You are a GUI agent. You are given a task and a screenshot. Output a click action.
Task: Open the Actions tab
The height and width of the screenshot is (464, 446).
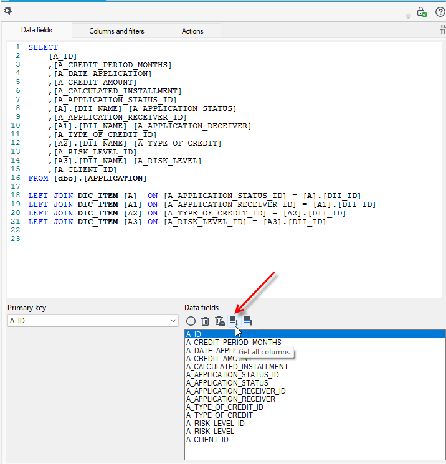click(x=192, y=31)
